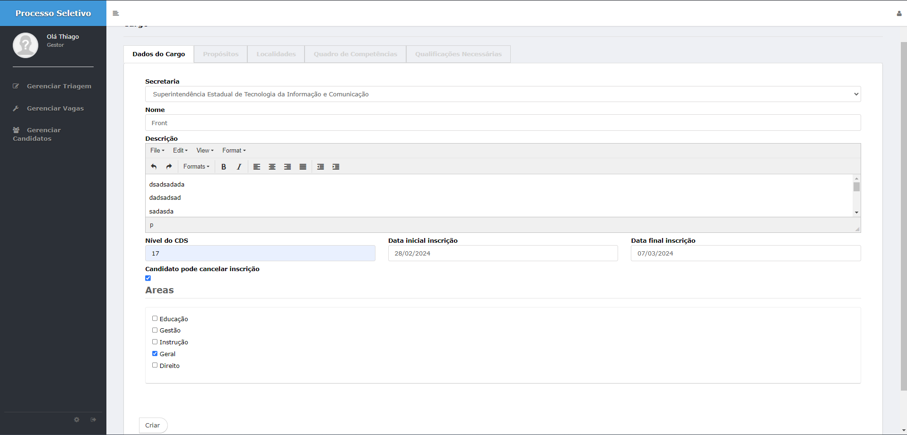Check the Gestão area checkbox
907x435 pixels.
(155, 330)
